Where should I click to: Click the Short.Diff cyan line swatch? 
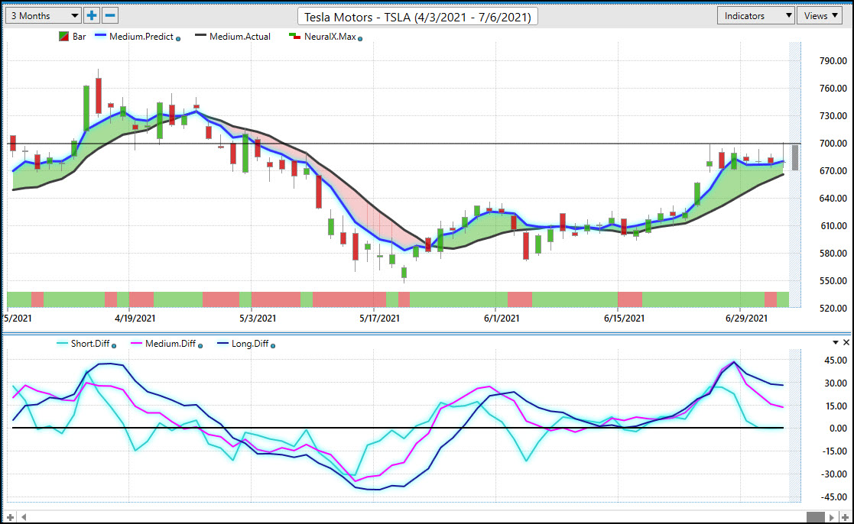(x=62, y=343)
